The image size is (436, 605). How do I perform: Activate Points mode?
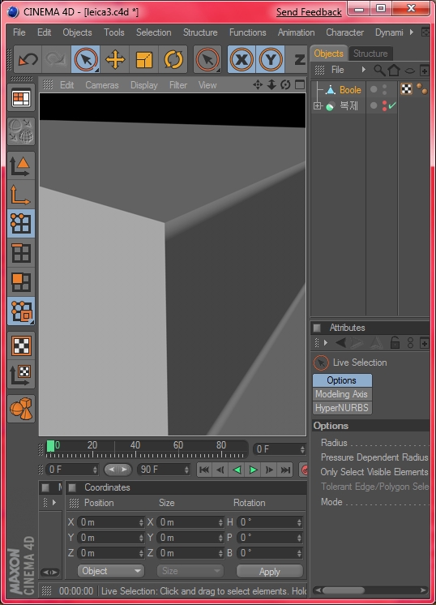pos(21,223)
